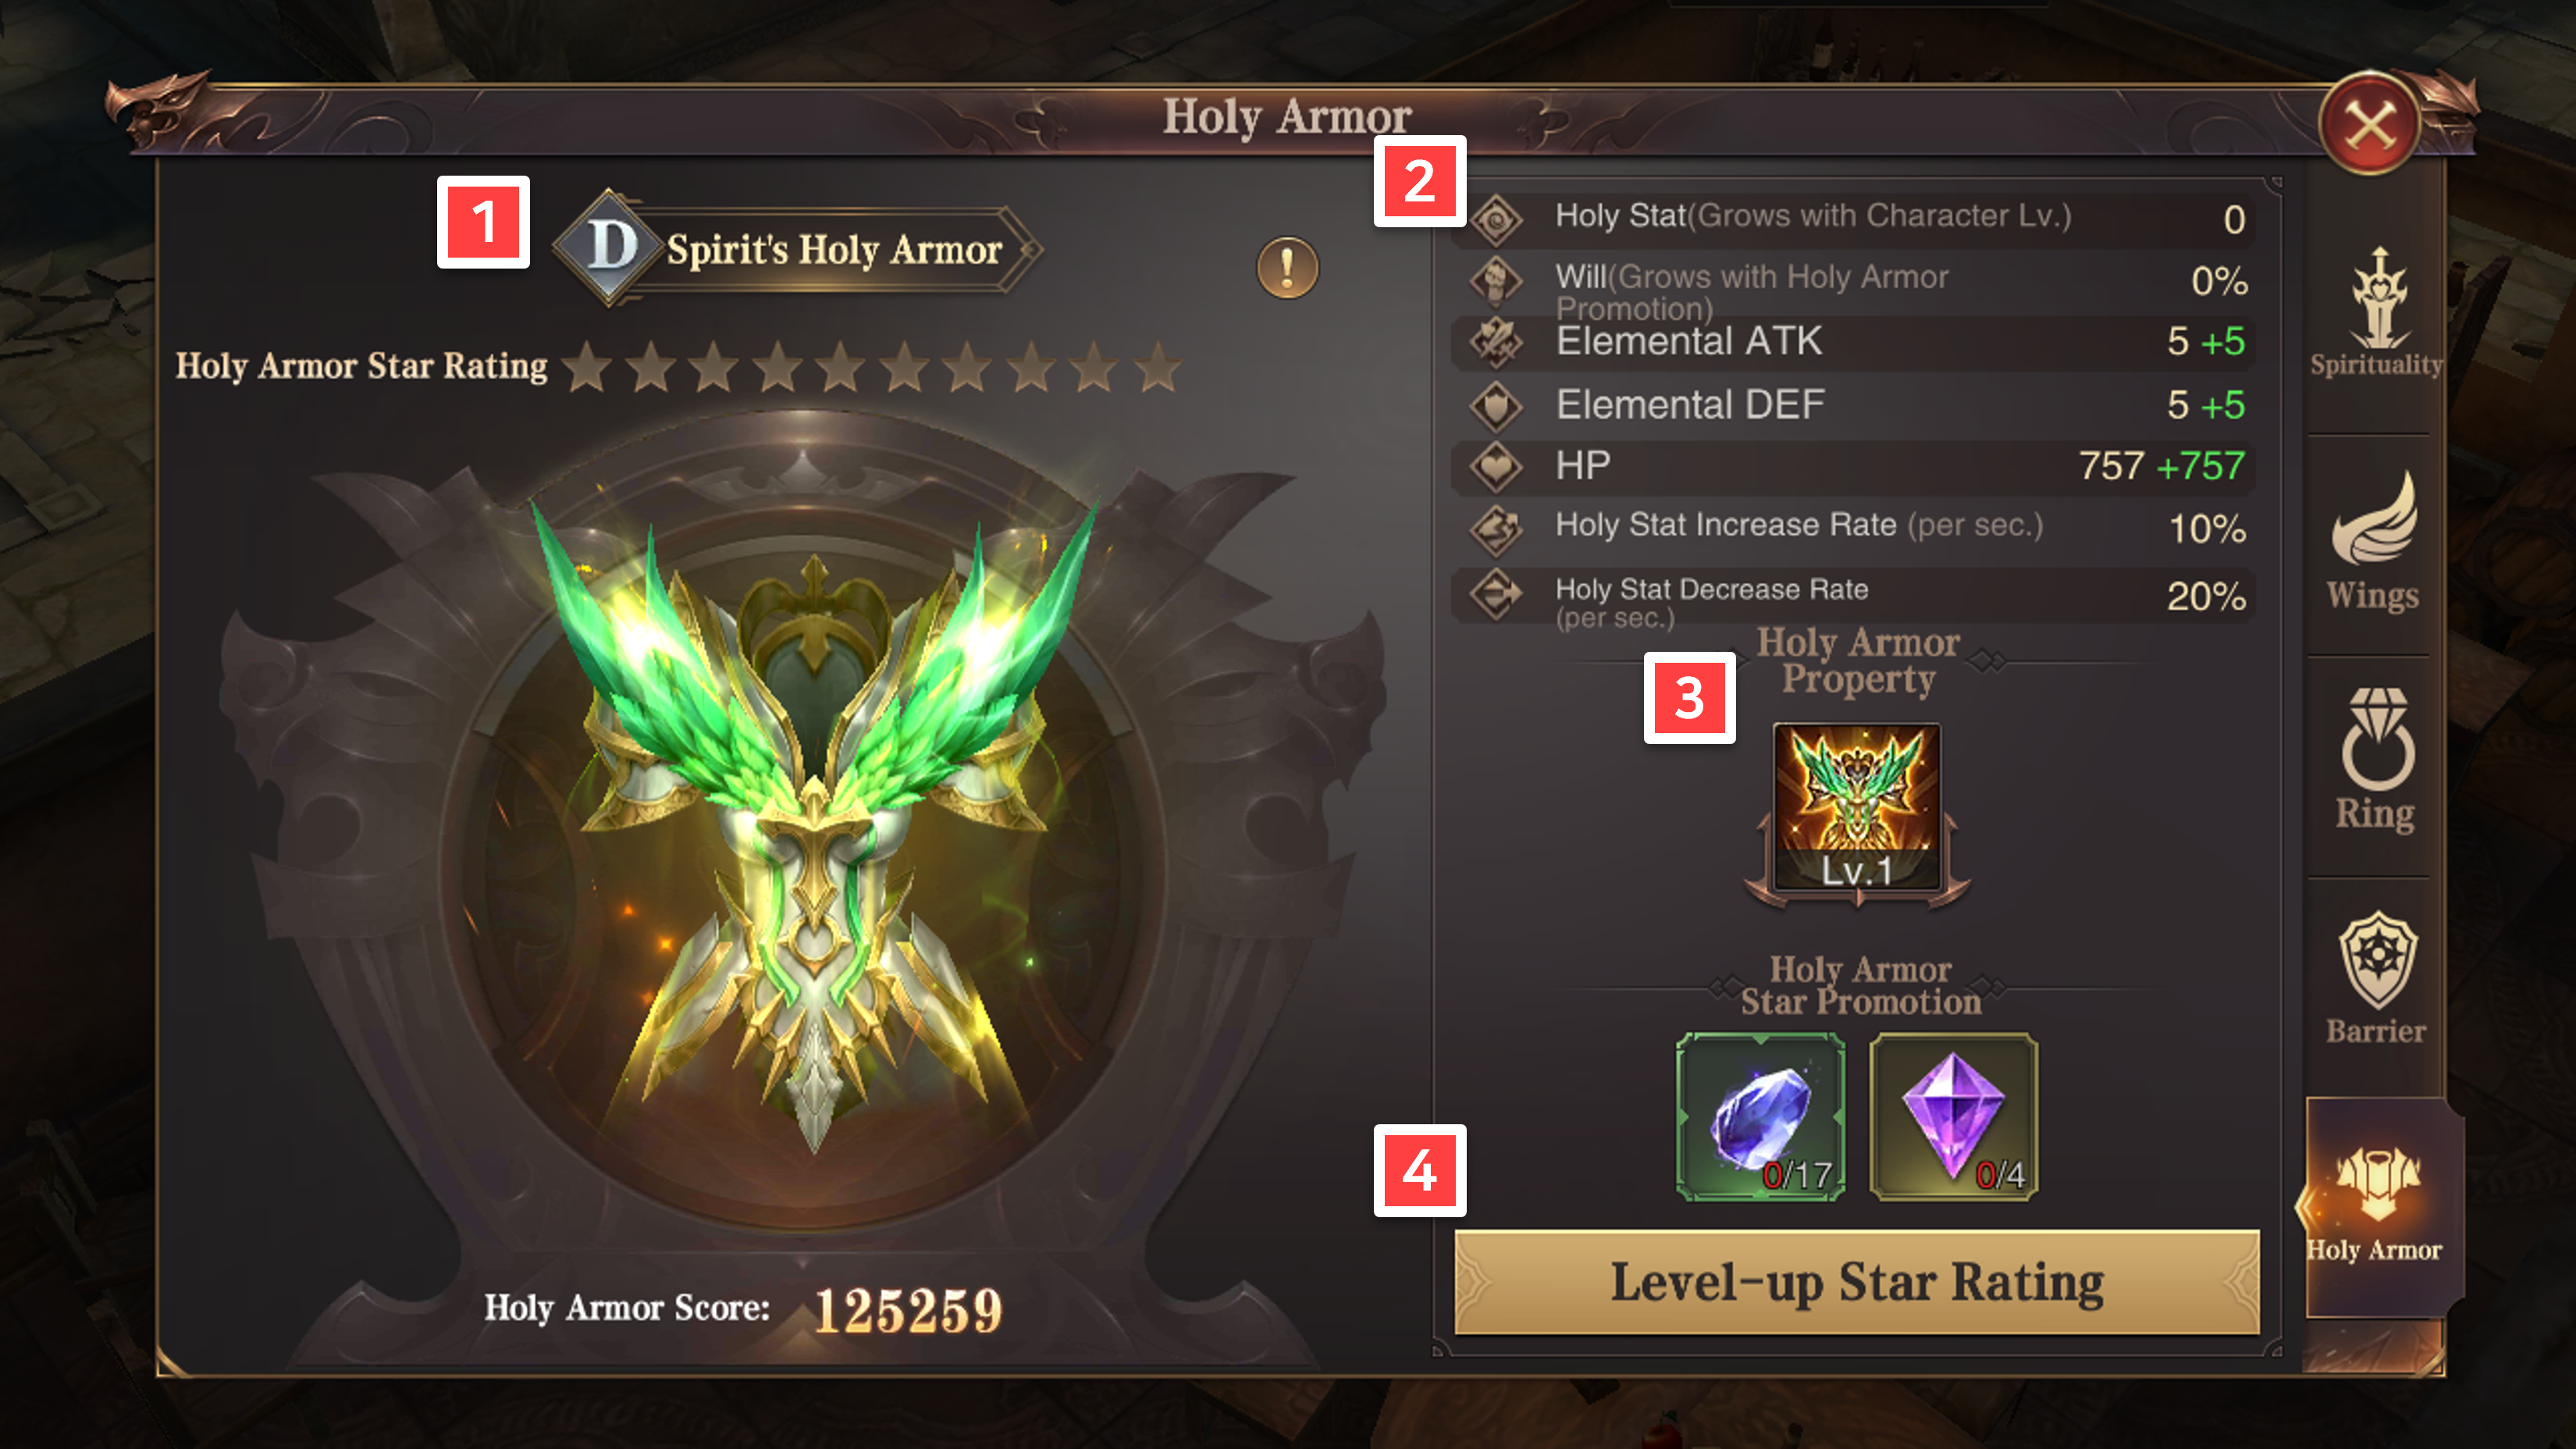Click the Elemental DEF shield icon
Viewport: 2576px width, 1449px height.
coord(1496,405)
